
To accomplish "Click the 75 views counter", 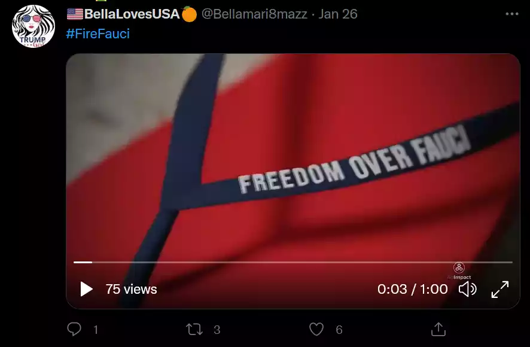I will click(131, 290).
